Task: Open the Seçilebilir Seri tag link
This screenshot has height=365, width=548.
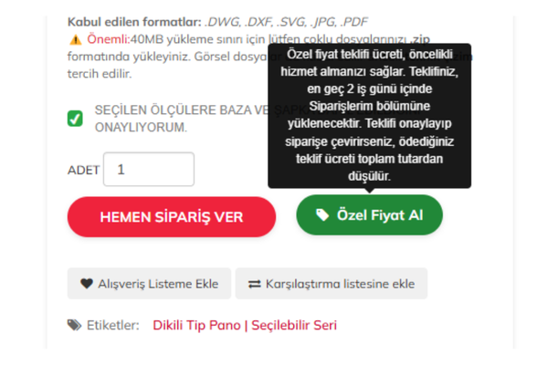Action: coord(294,325)
